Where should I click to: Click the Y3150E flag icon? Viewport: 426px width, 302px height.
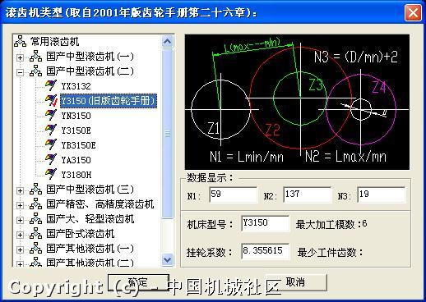click(51, 130)
